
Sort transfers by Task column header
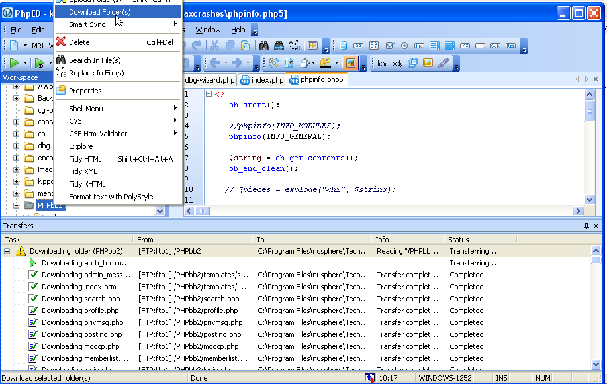point(67,240)
